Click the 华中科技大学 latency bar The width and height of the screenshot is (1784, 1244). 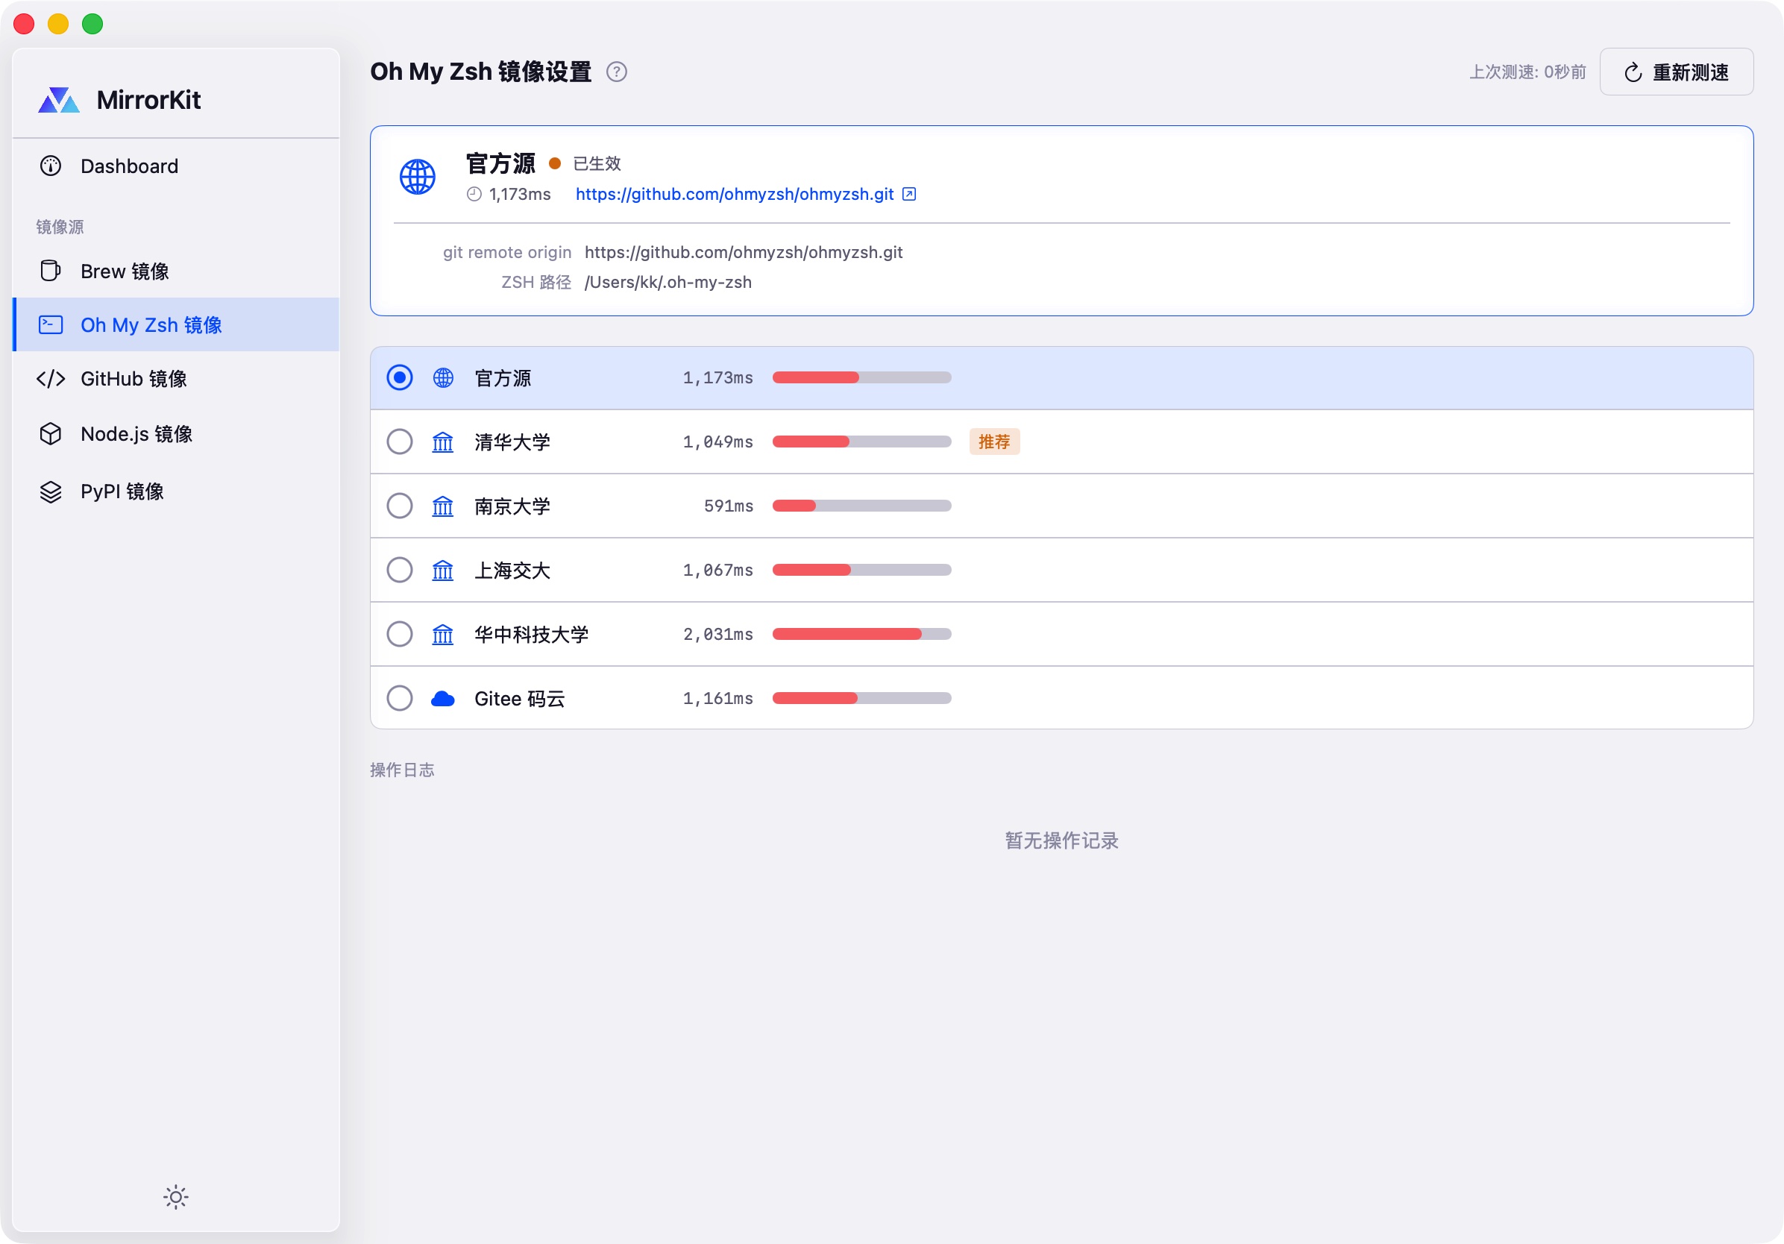[861, 635]
